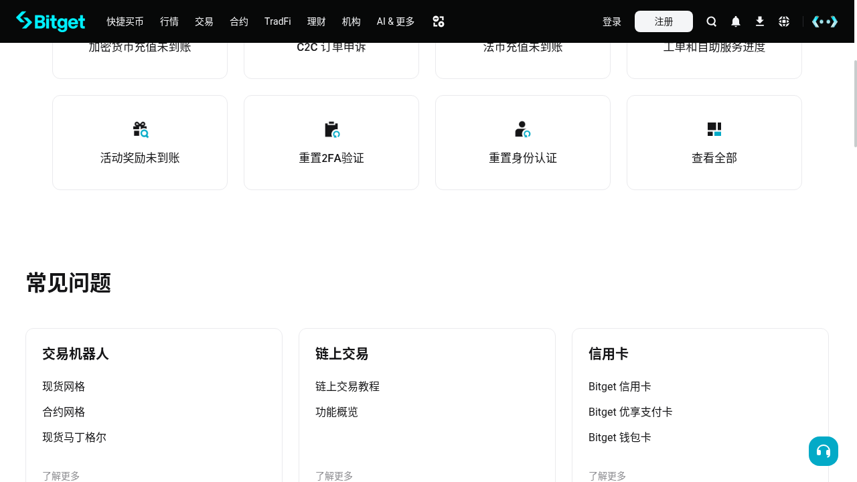Click the gift icon for 活动奖励未到账
Screen dimensions: 857x482
click(x=140, y=129)
